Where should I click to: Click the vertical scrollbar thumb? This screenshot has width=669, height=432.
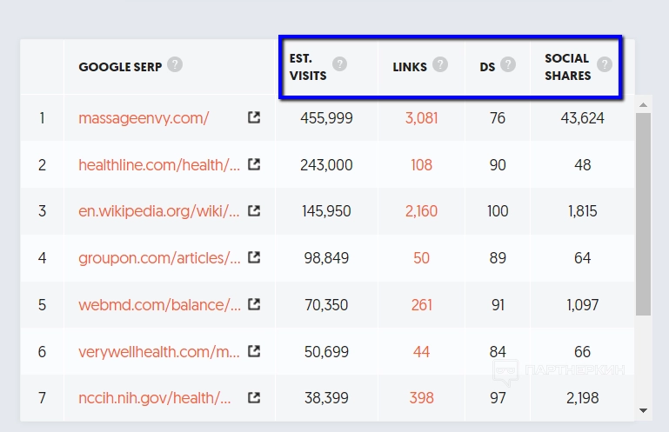tap(644, 213)
